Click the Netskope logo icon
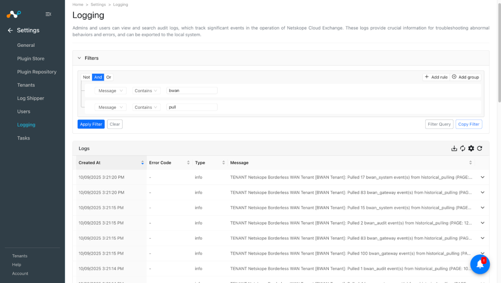Screen dimensions: 501x283 14,14
